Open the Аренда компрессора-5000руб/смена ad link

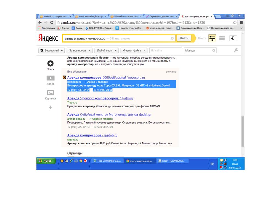point(106,77)
